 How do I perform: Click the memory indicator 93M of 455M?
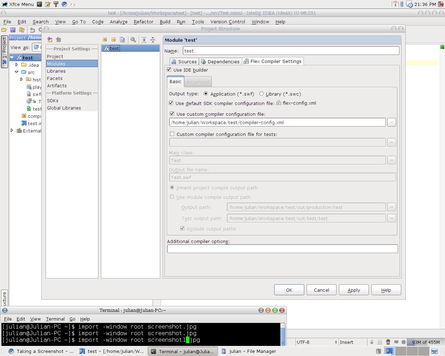point(426,342)
